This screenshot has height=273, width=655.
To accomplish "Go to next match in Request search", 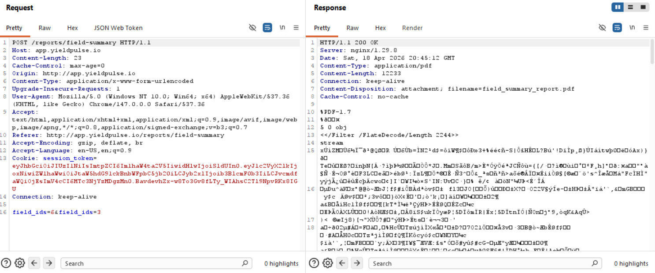I will [x=49, y=263].
